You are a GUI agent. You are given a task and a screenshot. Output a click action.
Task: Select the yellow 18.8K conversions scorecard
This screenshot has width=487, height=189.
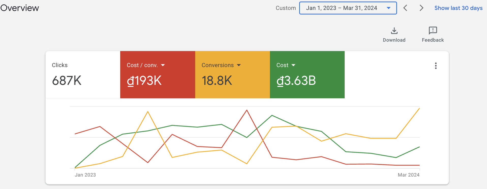[x=233, y=75]
